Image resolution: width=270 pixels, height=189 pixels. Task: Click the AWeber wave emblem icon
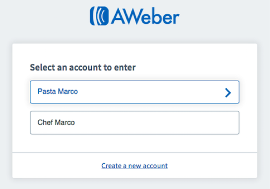pos(99,16)
